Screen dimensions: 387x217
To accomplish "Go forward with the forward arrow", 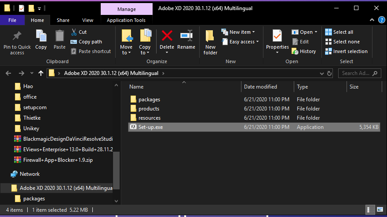I will [22, 73].
